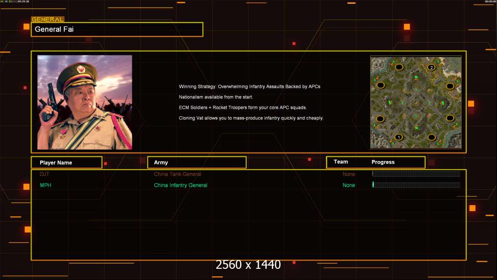This screenshot has height=280, width=497.
Task: Select the empty start slot at map's bottom-right
Action: point(432,137)
